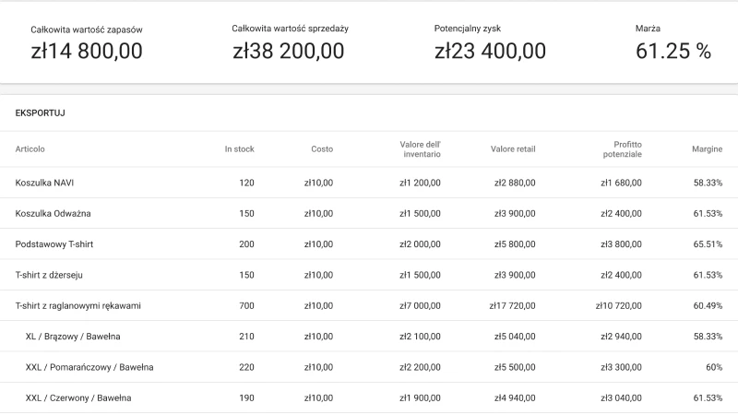Viewport: 738px width, 415px height.
Task: Select the Koszulka NAVI row
Action: (44, 183)
